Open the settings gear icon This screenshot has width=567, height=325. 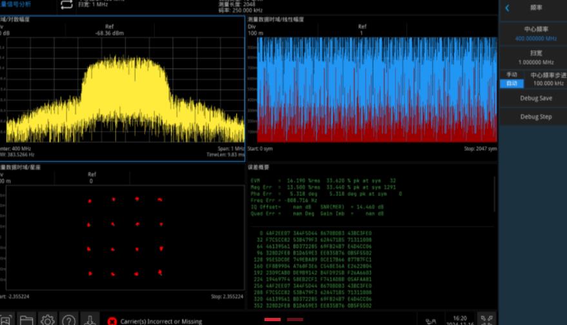click(x=47, y=319)
